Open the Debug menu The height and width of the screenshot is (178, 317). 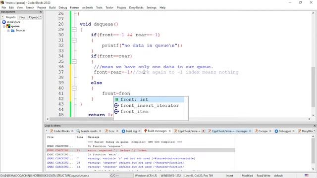[63, 7]
